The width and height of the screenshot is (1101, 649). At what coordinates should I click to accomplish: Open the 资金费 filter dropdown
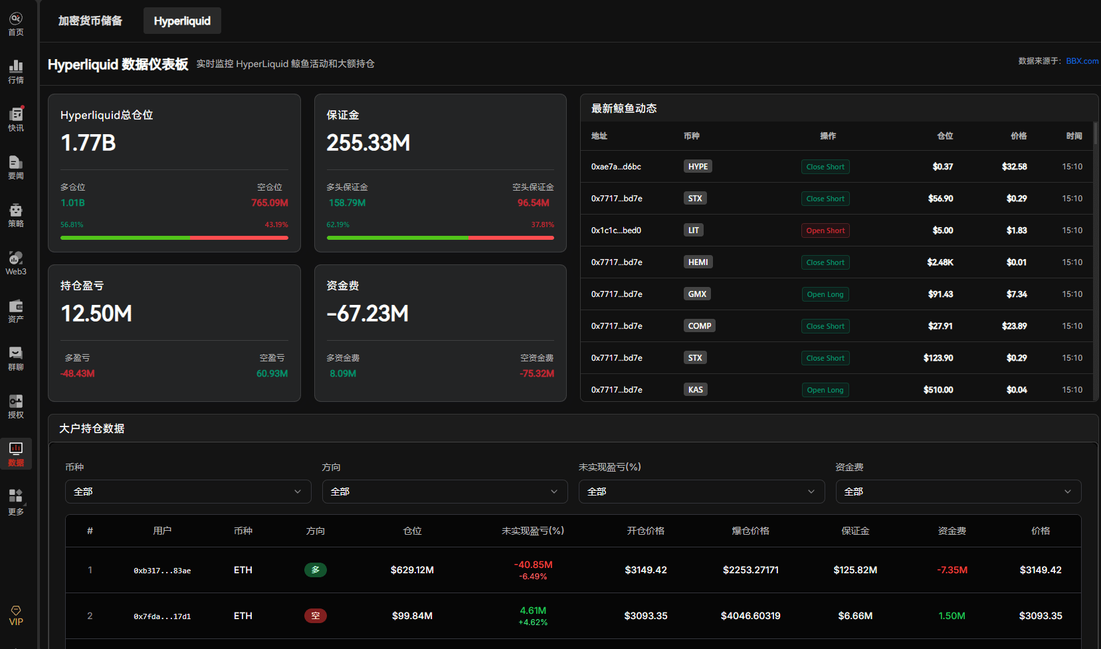[x=958, y=492]
